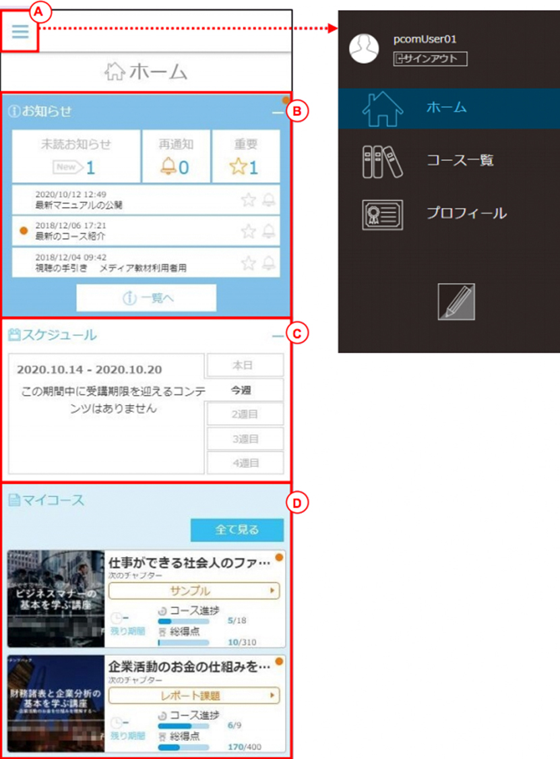Toggle bell for 最新のコース紹介 notice
Image resolution: width=560 pixels, height=759 pixels.
coord(269,231)
